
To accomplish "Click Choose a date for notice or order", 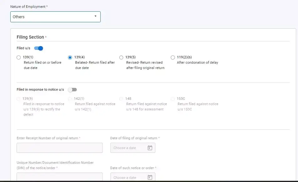I will point(128,178).
